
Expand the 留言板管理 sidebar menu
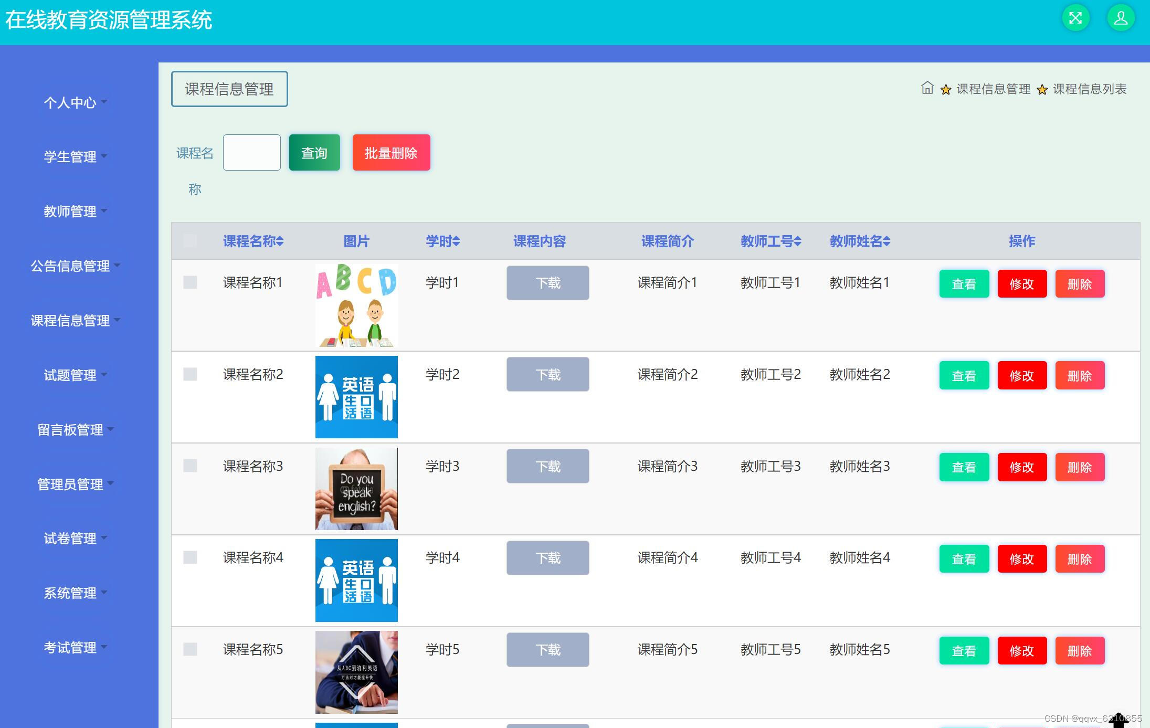tap(75, 429)
